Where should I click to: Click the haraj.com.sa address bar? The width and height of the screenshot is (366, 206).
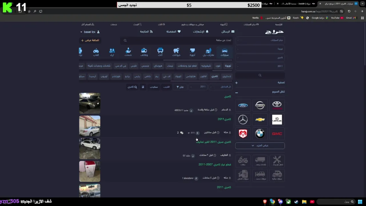[x=319, y=11]
